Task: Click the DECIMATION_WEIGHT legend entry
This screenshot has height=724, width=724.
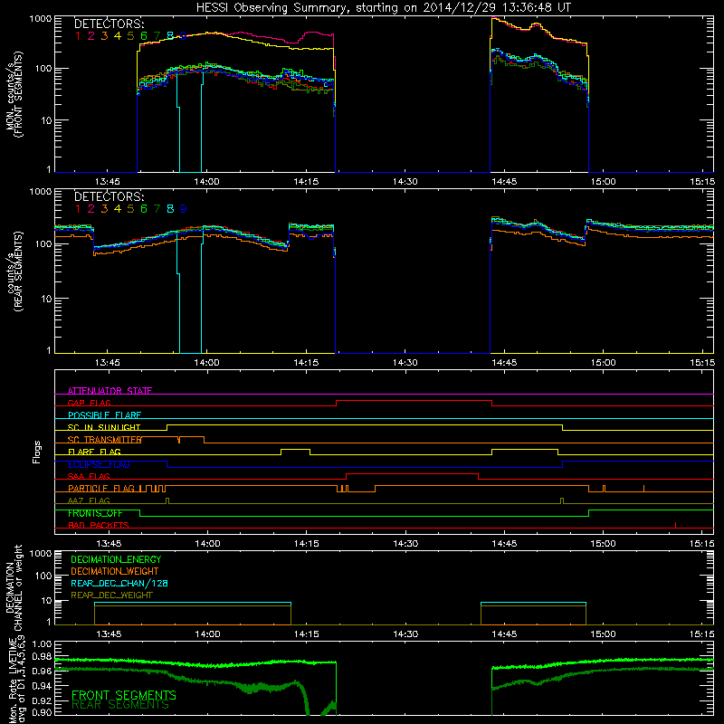Action: 115,571
